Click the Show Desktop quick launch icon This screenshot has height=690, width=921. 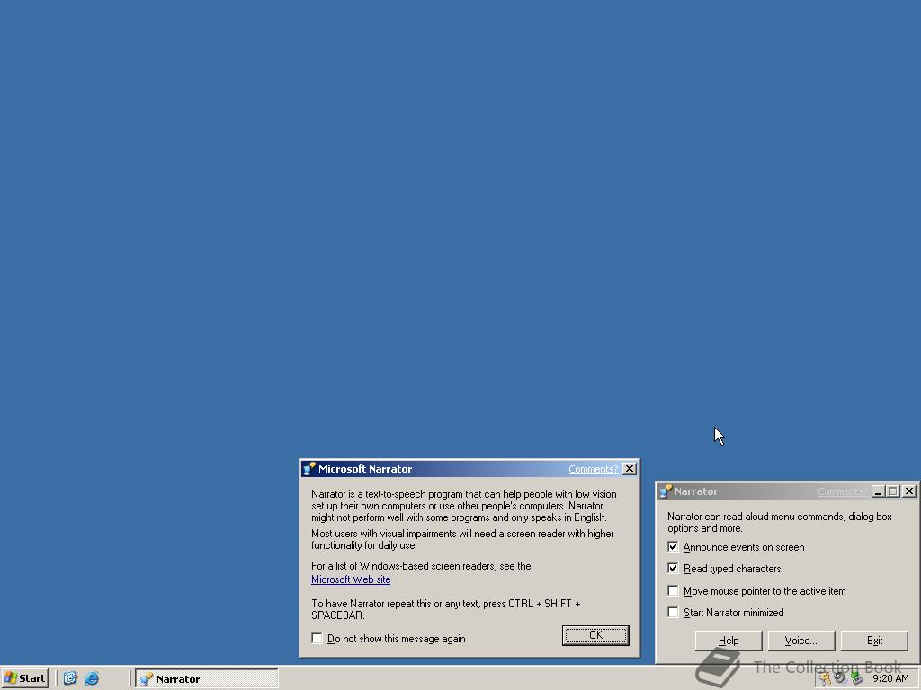tap(70, 678)
